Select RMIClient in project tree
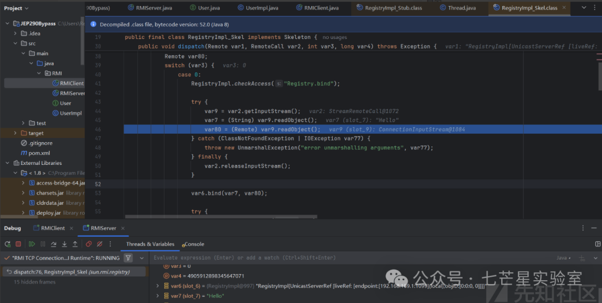The height and width of the screenshot is (303, 602). (x=68, y=83)
